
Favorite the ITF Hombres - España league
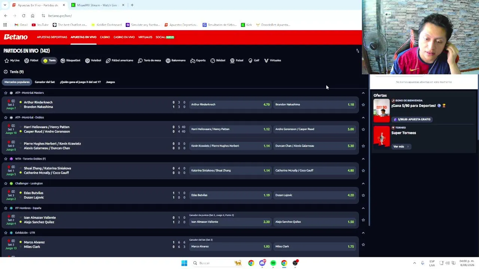tap(6, 208)
